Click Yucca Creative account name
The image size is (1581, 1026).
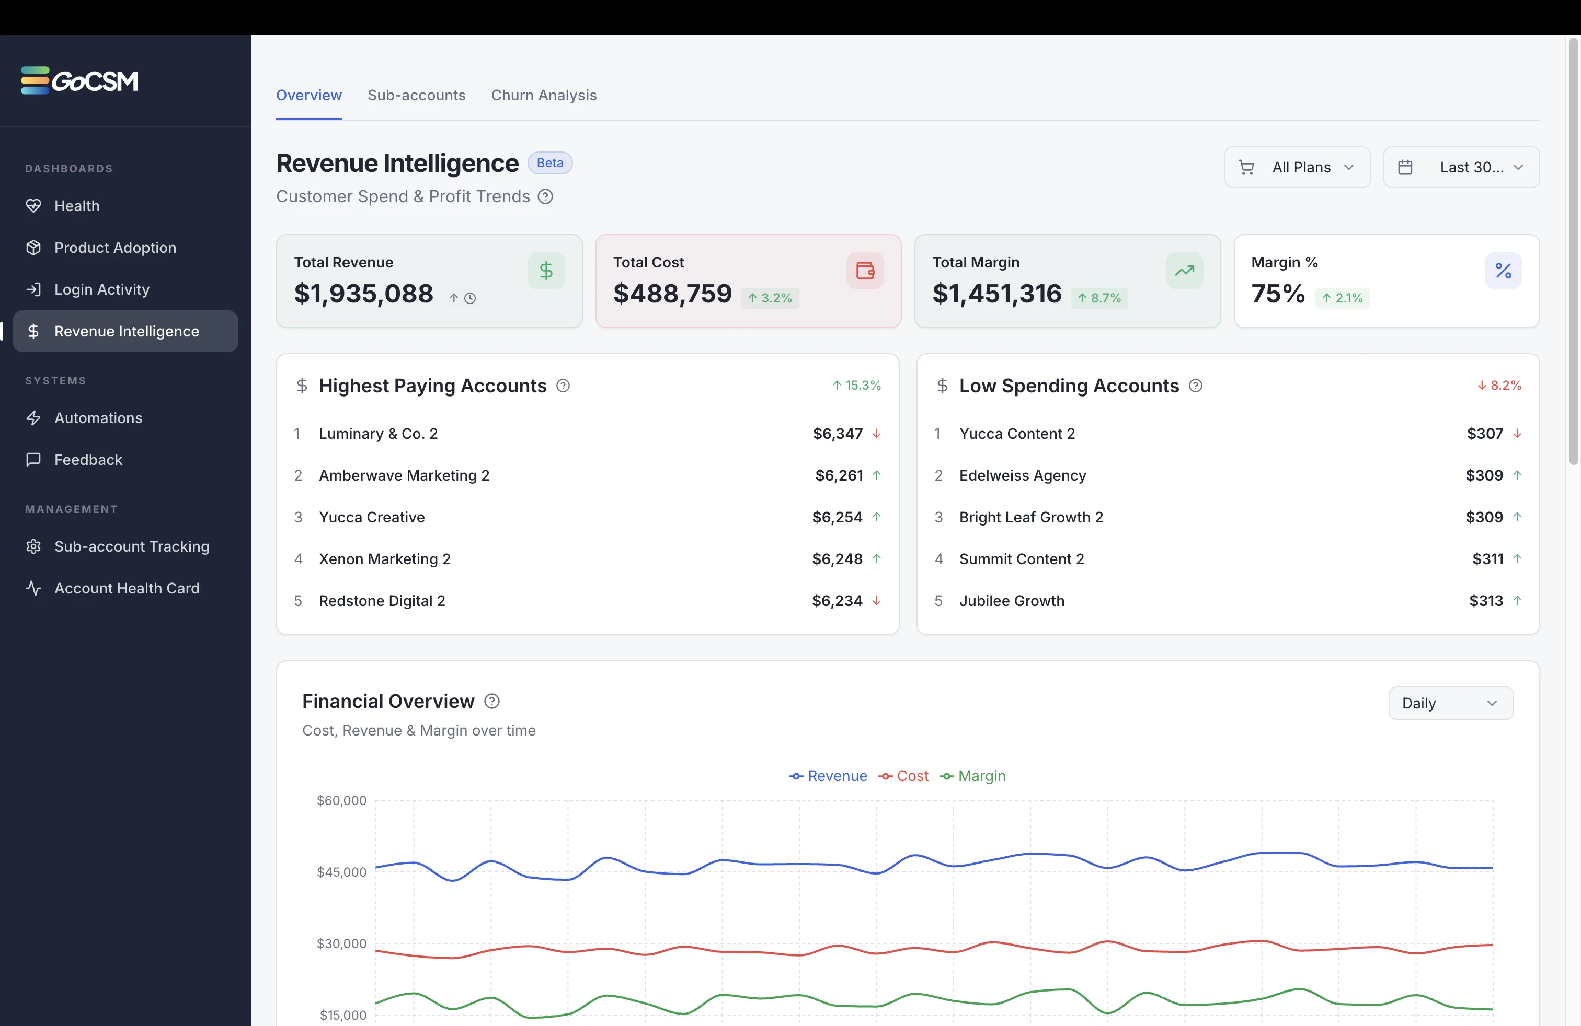[x=372, y=517]
